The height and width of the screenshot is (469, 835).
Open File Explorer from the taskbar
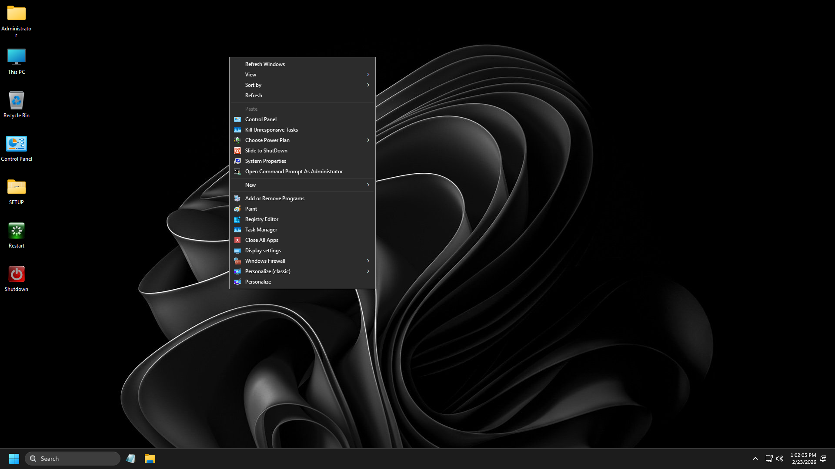[150, 459]
